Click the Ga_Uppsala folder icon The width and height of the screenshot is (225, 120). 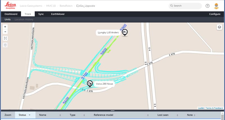tap(78, 6)
